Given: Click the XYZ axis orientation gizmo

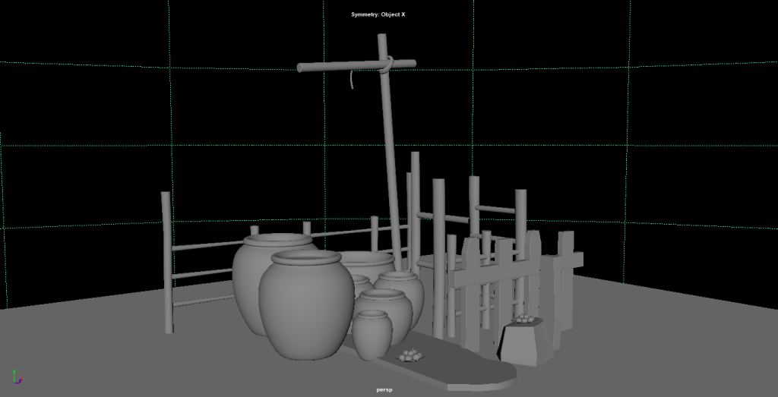Looking at the screenshot, I should point(17,377).
